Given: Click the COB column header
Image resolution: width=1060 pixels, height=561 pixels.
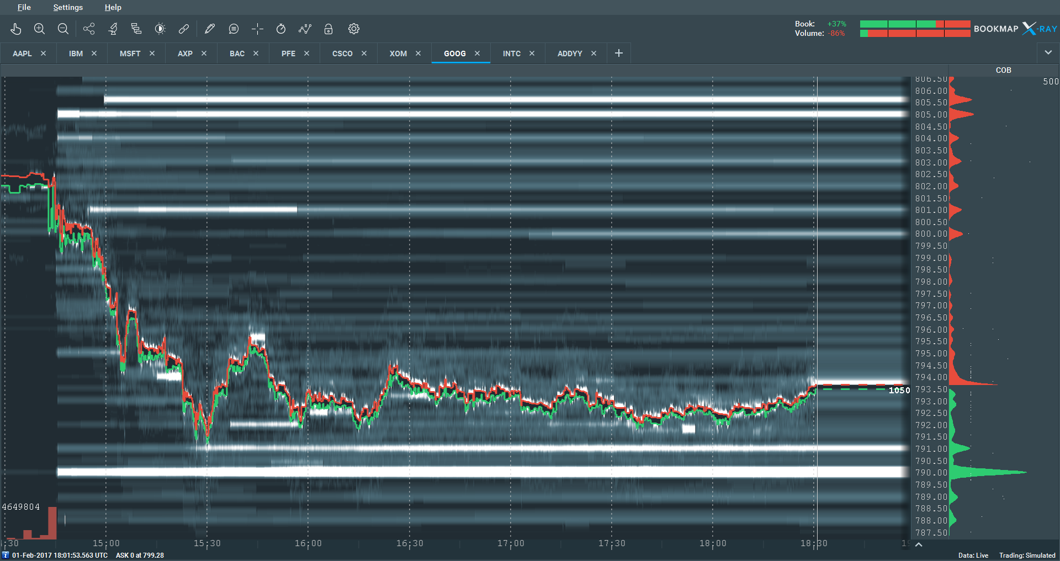Looking at the screenshot, I should coord(1003,70).
